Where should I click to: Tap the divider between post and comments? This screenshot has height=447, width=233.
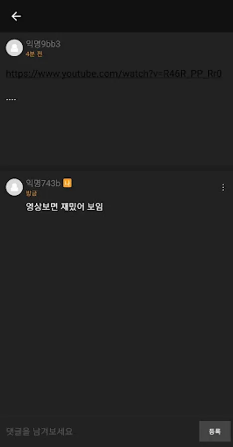click(x=116, y=168)
